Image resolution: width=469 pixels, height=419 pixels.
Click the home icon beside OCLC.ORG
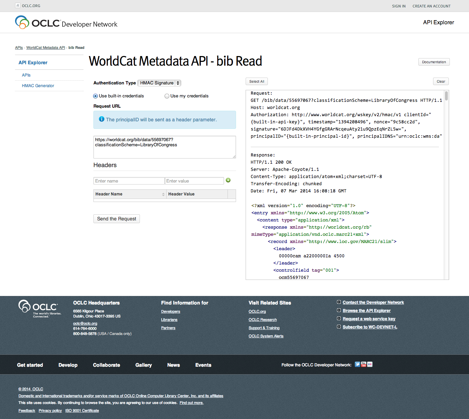pyautogui.click(x=18, y=5)
